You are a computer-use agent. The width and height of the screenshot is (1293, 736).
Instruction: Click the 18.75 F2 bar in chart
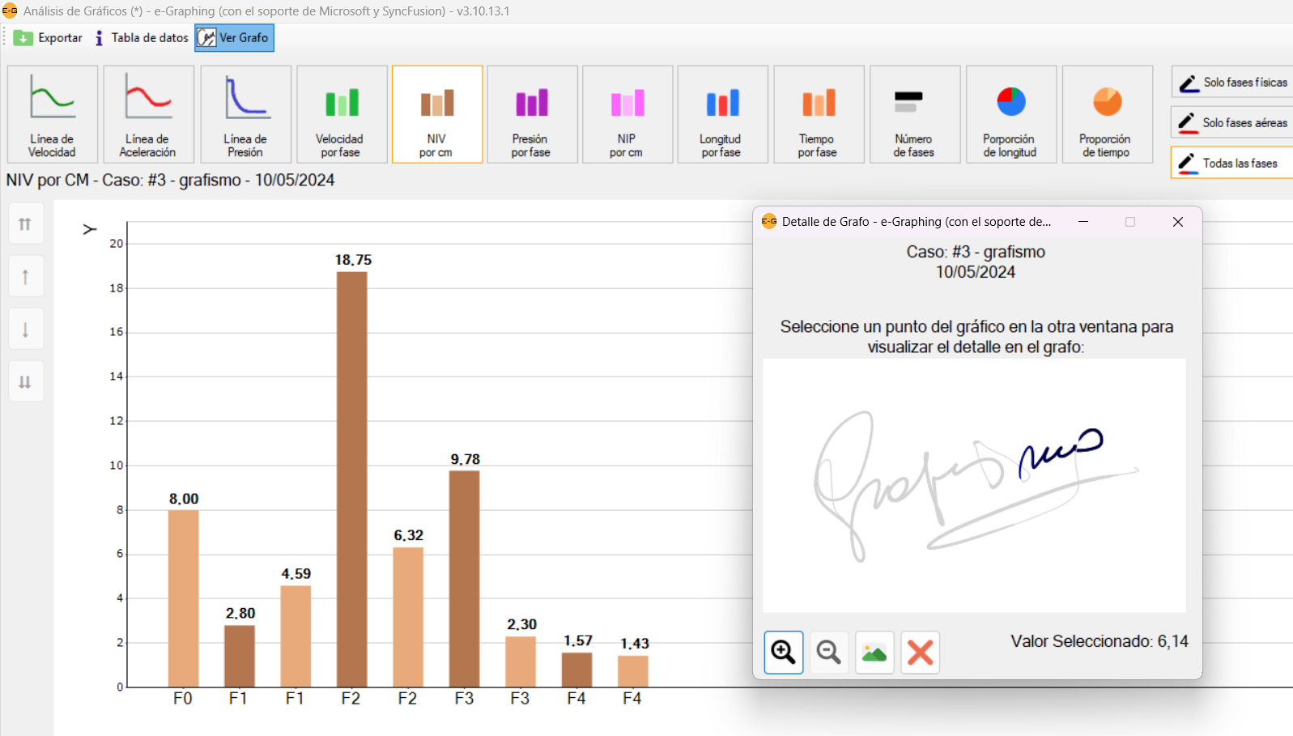point(351,478)
